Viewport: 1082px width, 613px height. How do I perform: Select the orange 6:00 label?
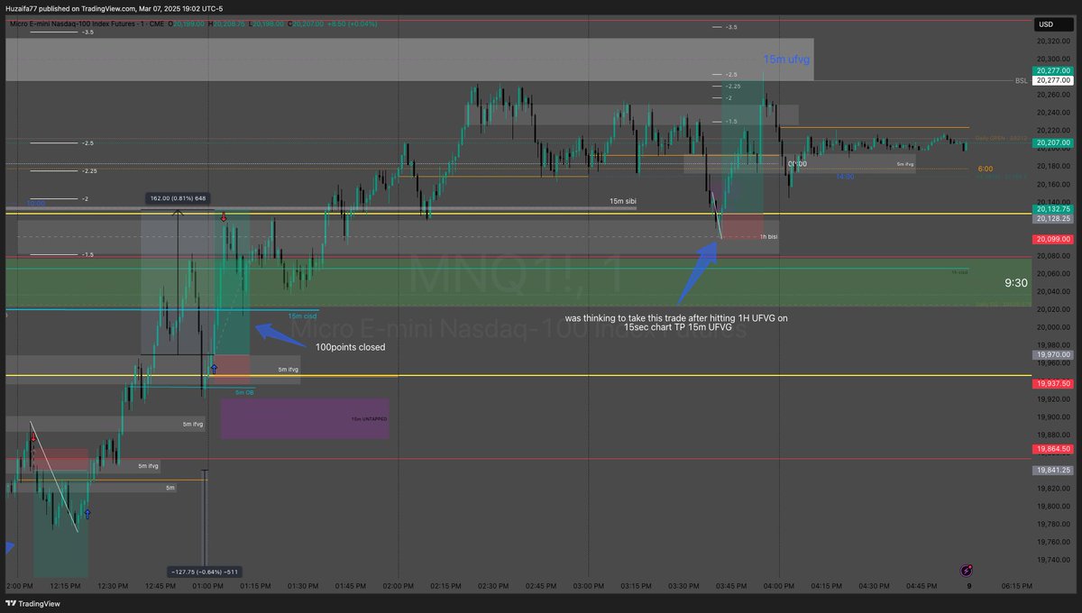click(x=986, y=169)
